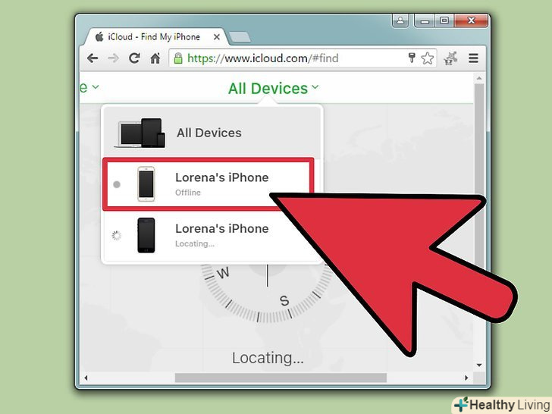This screenshot has height=414, width=552.
Task: Click the 'Offline' status text
Action: [188, 193]
